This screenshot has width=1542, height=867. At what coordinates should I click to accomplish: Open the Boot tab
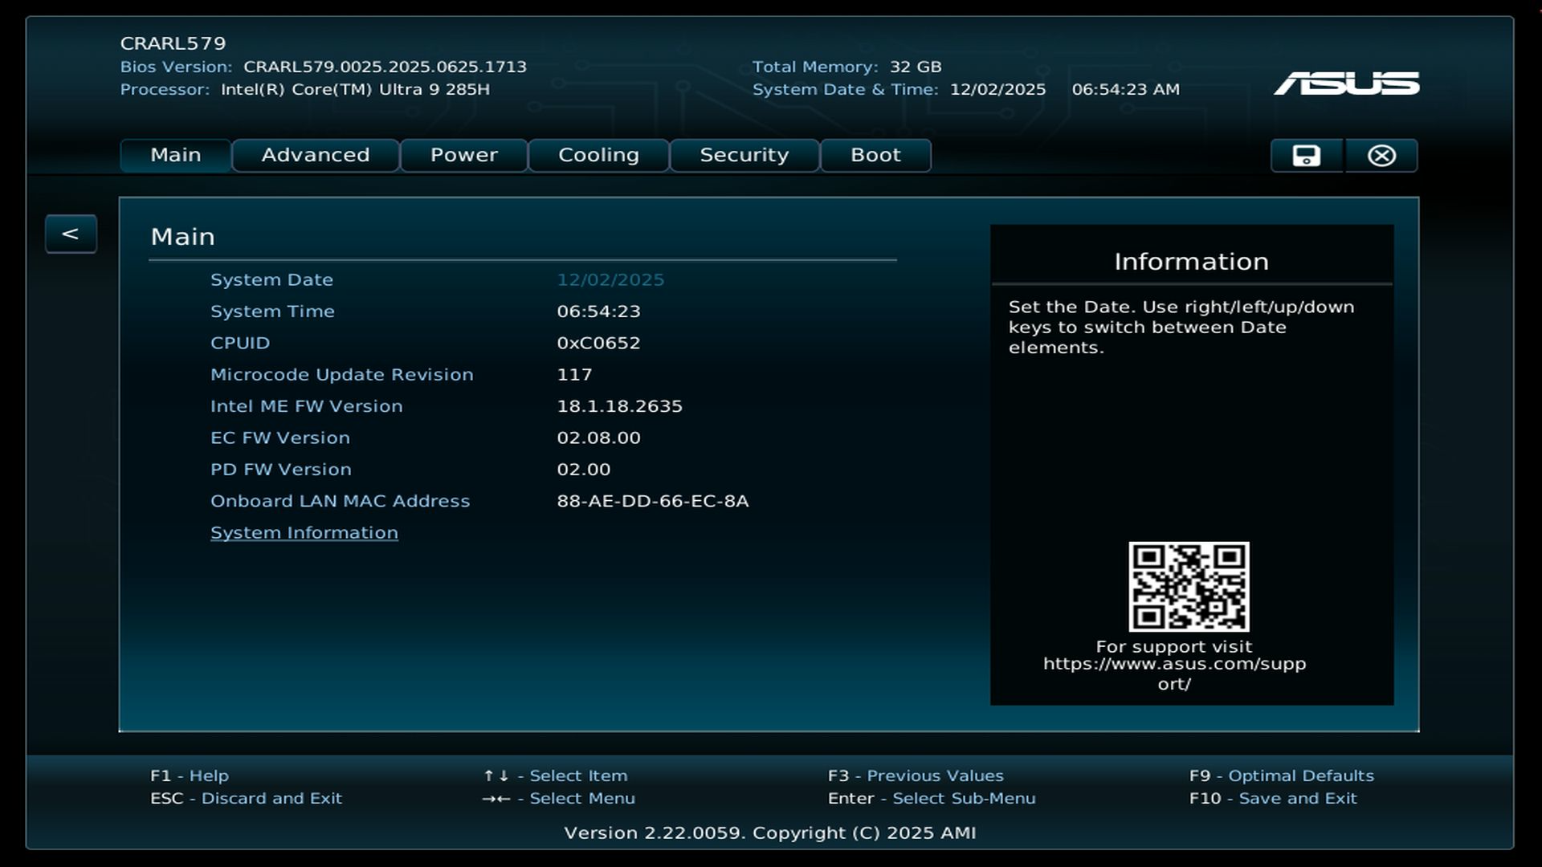tap(875, 155)
